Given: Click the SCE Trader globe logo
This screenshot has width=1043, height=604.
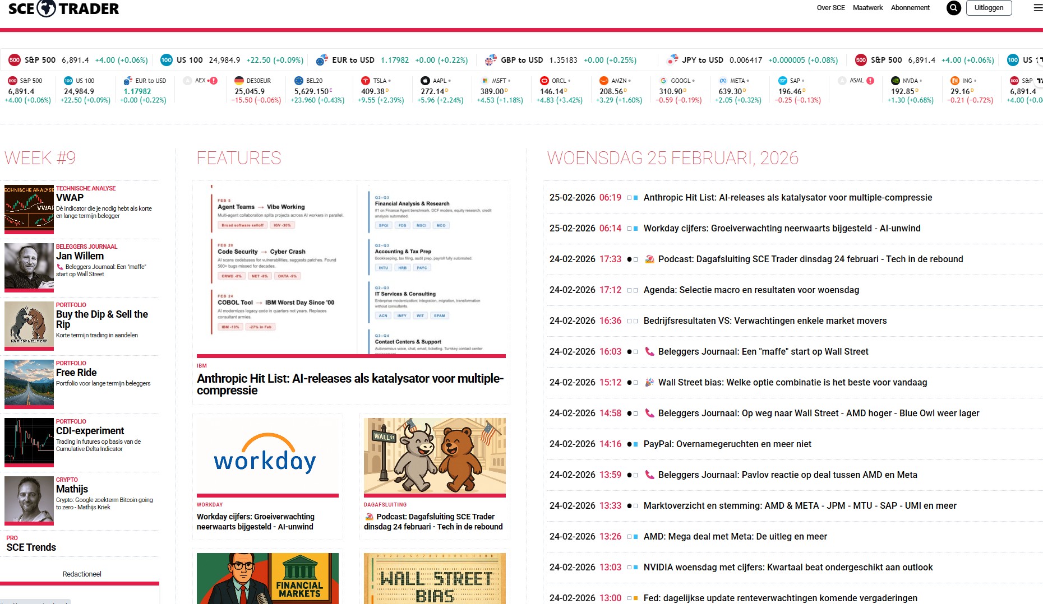Looking at the screenshot, I should 46,8.
